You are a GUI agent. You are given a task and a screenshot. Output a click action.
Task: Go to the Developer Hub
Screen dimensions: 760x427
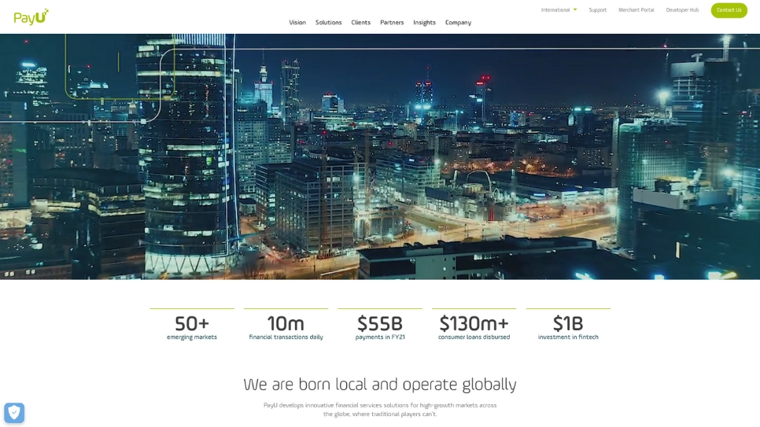[682, 10]
